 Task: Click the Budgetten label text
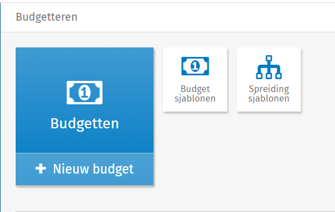[85, 124]
